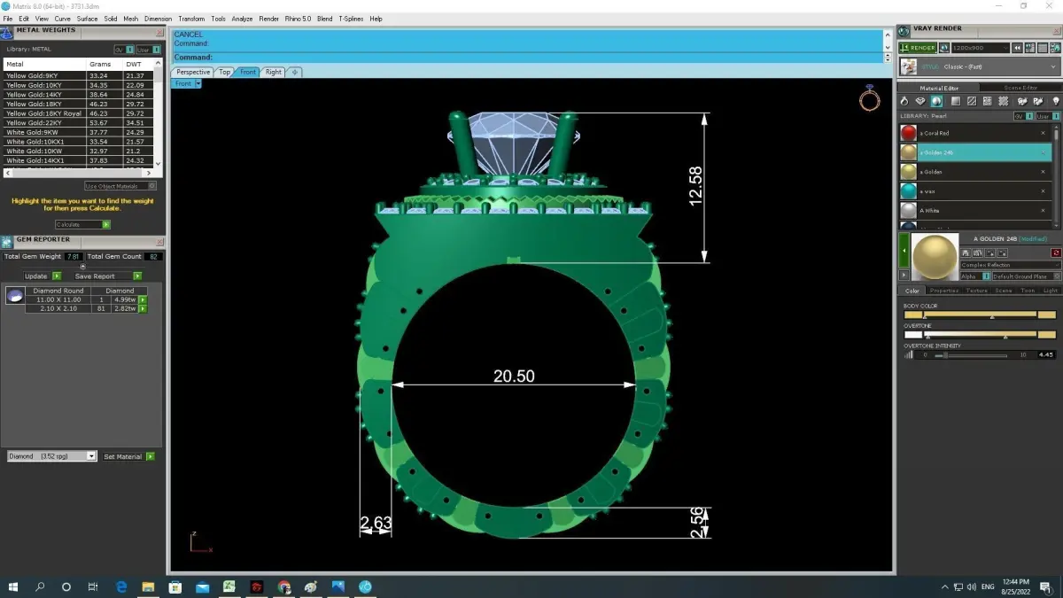Open the render resolution 1200x900 dropdown
1063x598 pixels.
point(981,48)
